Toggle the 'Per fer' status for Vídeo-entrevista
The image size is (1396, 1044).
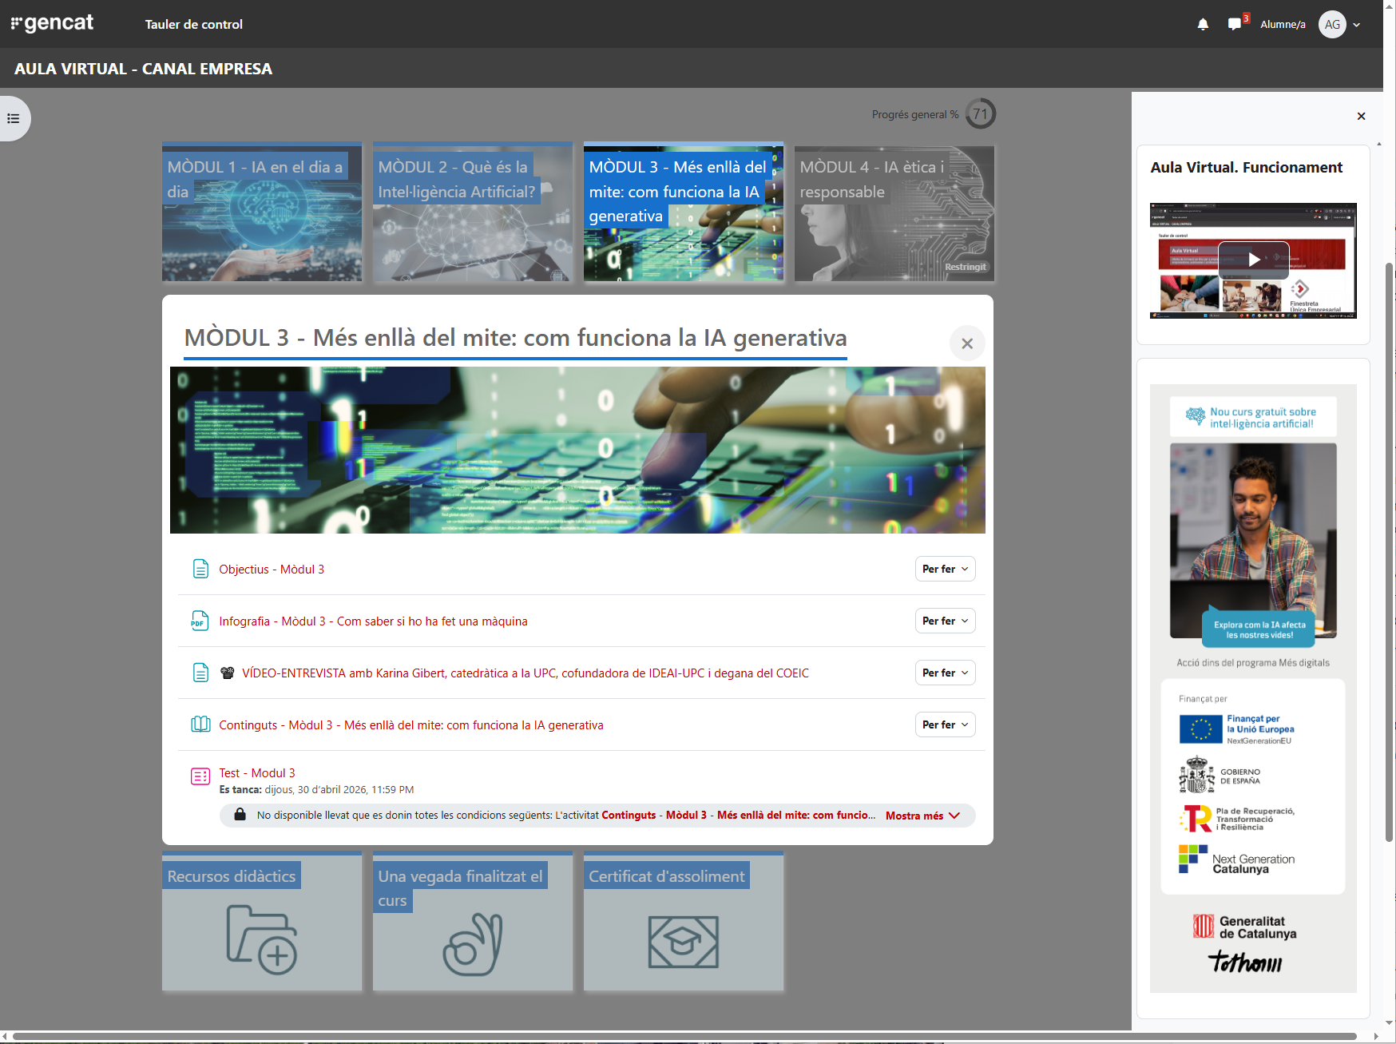tap(945, 673)
